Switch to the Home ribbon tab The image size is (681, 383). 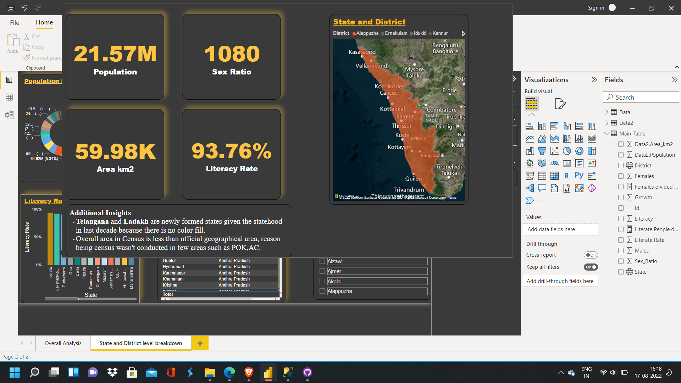coord(44,22)
